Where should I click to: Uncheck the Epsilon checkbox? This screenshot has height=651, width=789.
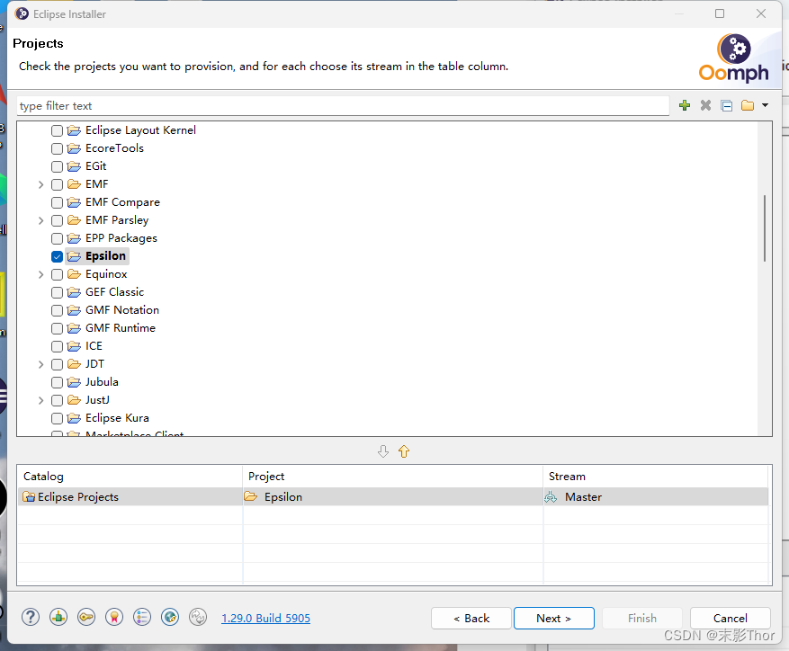(x=57, y=256)
